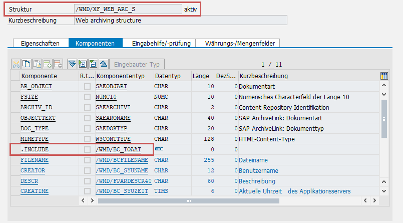
Task: Open the /WMD/BCFILENAME component type
Action: [x=122, y=160]
